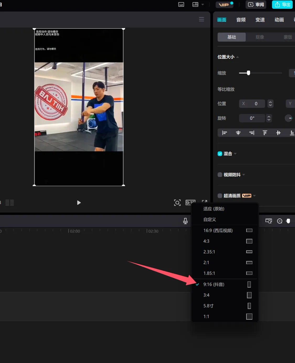Align clip to top edge
The height and width of the screenshot is (363, 295).
[265, 133]
